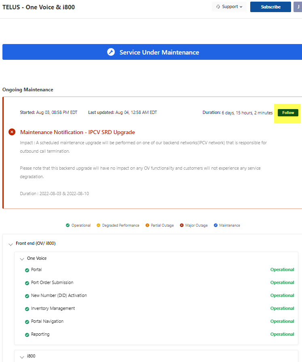Open Maintenance Notification - IPCV SRD Upgrade link

click(x=77, y=132)
